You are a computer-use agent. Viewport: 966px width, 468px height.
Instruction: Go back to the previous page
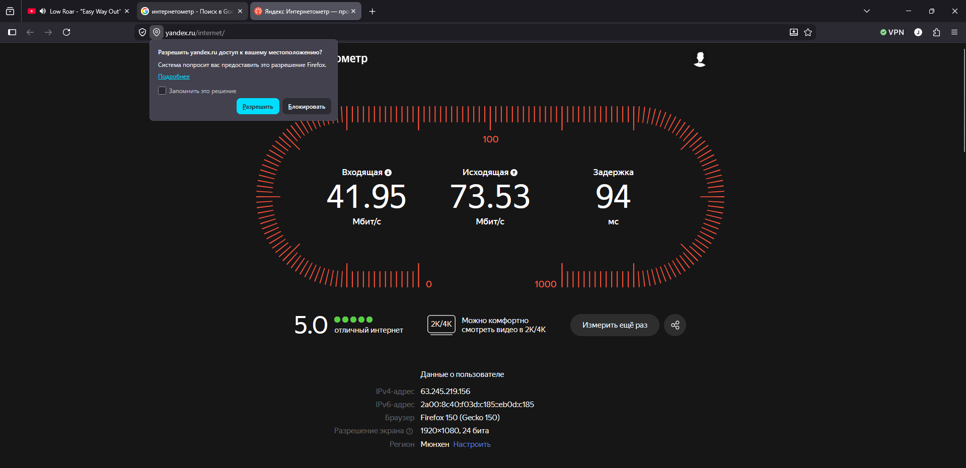[x=30, y=32]
